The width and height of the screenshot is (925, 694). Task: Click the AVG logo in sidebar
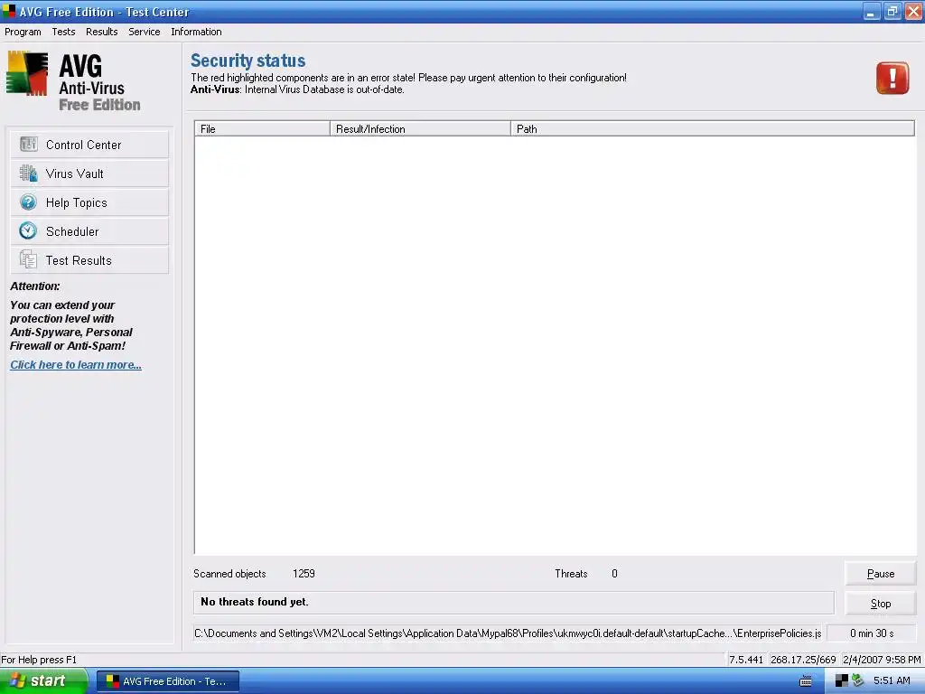point(27,73)
